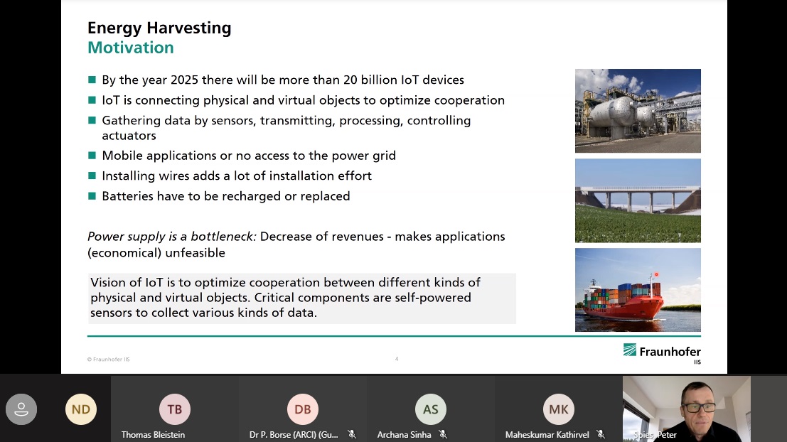Image resolution: width=787 pixels, height=442 pixels.
Task: Click the gray Vision of IoT text box
Action: 302,298
